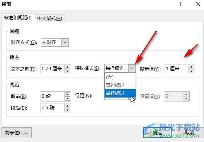Open the 对齐方式 alignment dropdown

(x=65, y=42)
